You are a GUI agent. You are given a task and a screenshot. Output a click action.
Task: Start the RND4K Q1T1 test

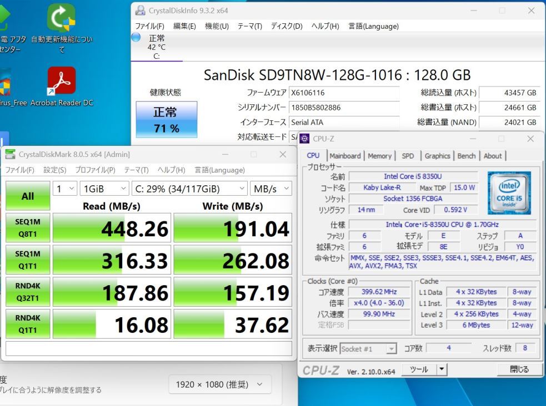click(x=28, y=323)
